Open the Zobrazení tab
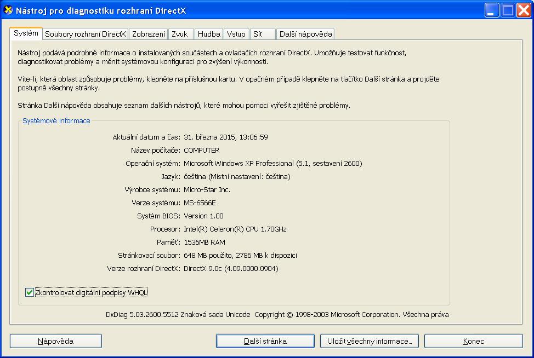The image size is (534, 358). [149, 34]
